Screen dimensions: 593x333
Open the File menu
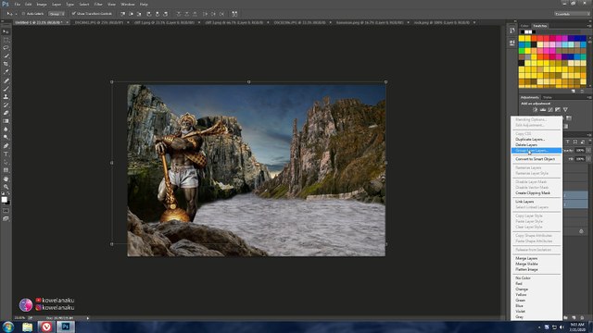17,4
